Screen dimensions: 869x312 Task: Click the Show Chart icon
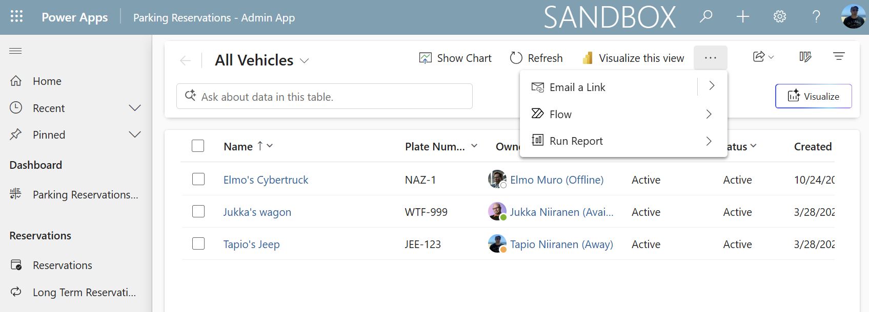tap(426, 58)
